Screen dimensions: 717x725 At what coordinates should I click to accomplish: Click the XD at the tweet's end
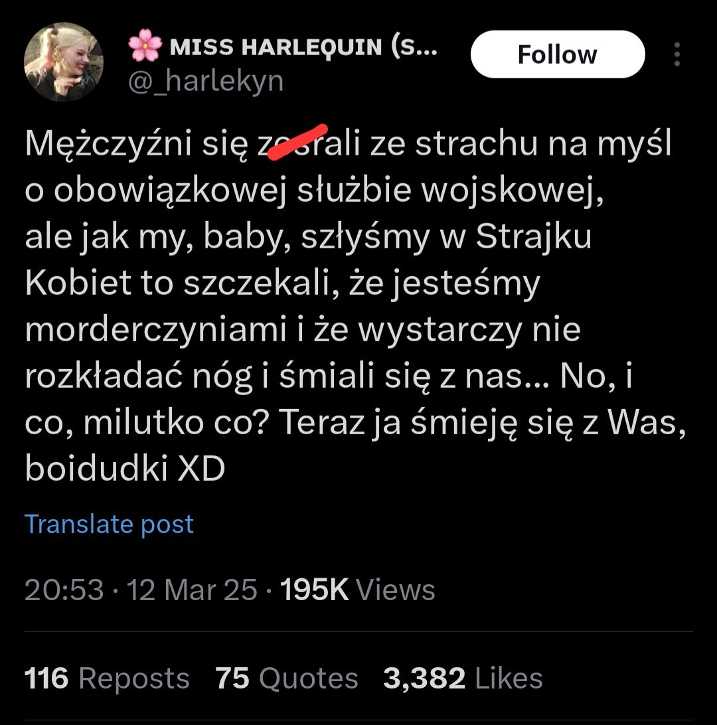point(201,469)
